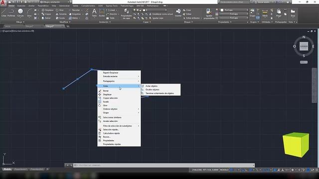Click the Insertar block tool
The width and height of the screenshot is (319, 179).
point(178,12)
